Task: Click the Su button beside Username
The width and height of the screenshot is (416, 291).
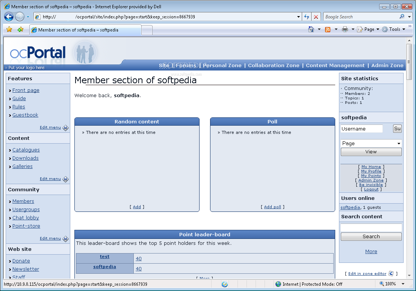Action: [397, 129]
